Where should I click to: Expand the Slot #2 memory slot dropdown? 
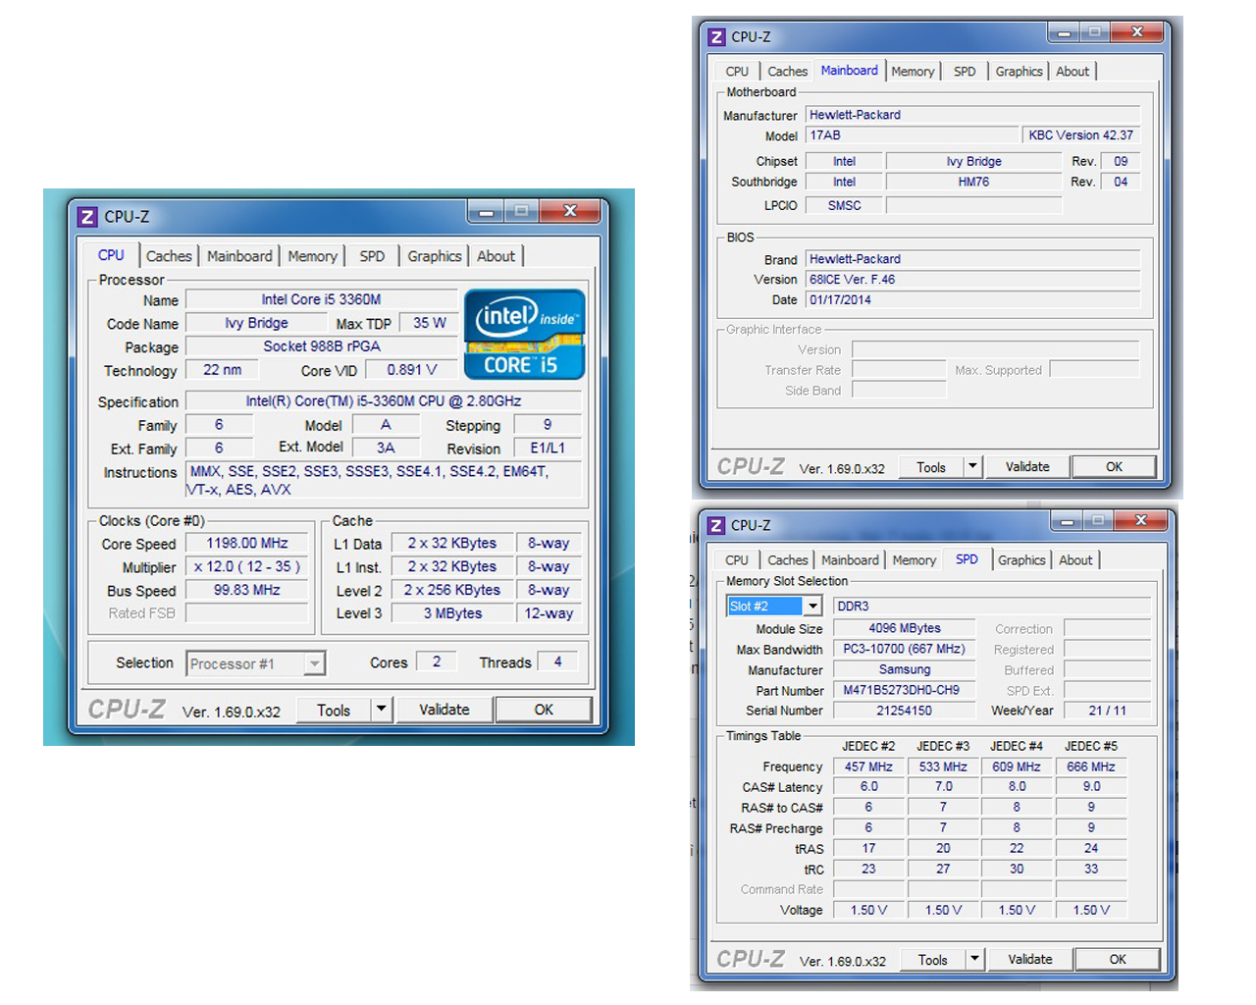click(812, 607)
